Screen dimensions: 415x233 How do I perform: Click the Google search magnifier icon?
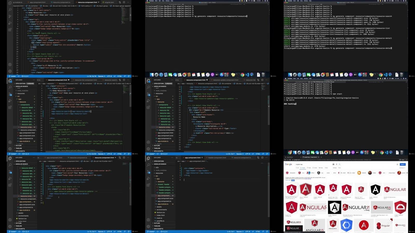(x=340, y=164)
